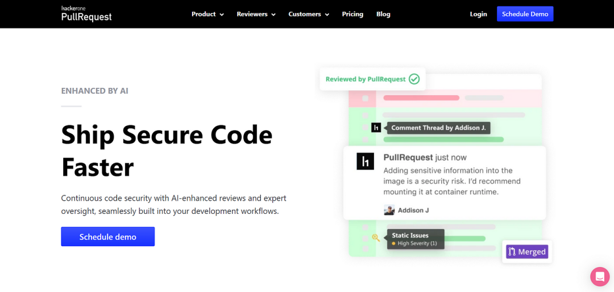The image size is (614, 292).
Task: Go to the Blog
Action: click(383, 14)
